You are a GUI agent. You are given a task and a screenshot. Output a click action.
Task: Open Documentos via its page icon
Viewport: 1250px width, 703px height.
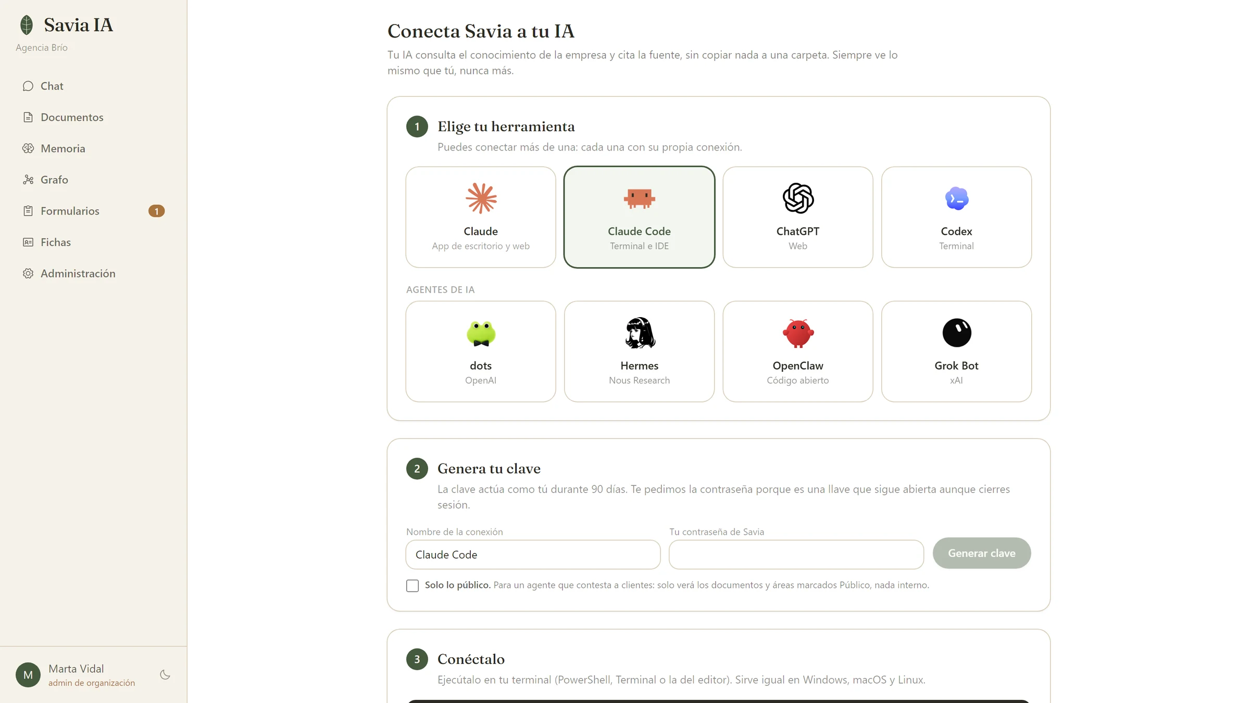pos(28,117)
